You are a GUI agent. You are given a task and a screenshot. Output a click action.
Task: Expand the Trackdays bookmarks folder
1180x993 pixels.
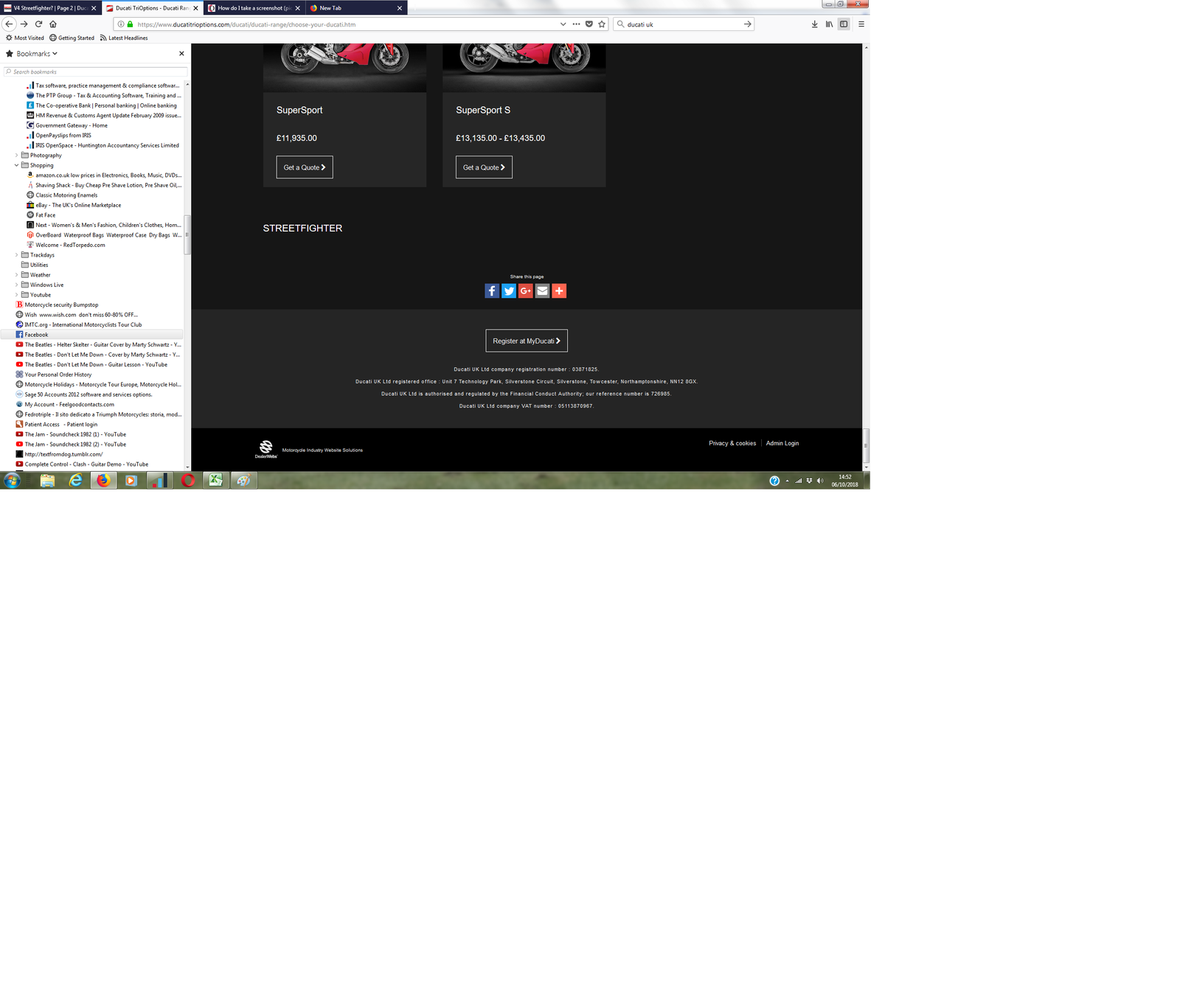[x=17, y=255]
